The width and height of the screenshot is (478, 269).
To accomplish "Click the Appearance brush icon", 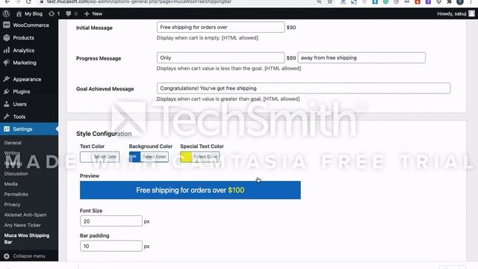I will pyautogui.click(x=7, y=79).
